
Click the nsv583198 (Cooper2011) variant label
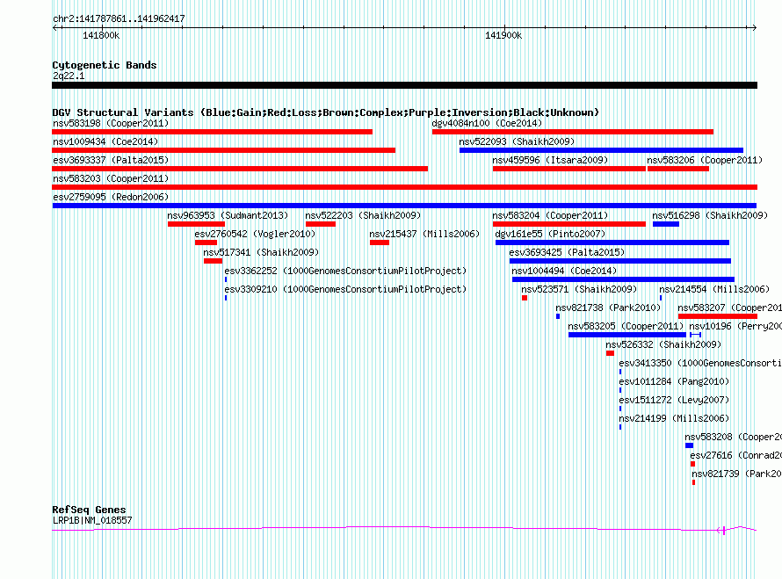(x=111, y=123)
